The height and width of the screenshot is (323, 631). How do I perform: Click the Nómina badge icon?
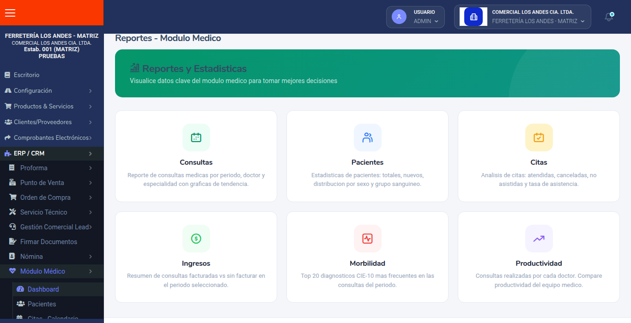coord(12,257)
